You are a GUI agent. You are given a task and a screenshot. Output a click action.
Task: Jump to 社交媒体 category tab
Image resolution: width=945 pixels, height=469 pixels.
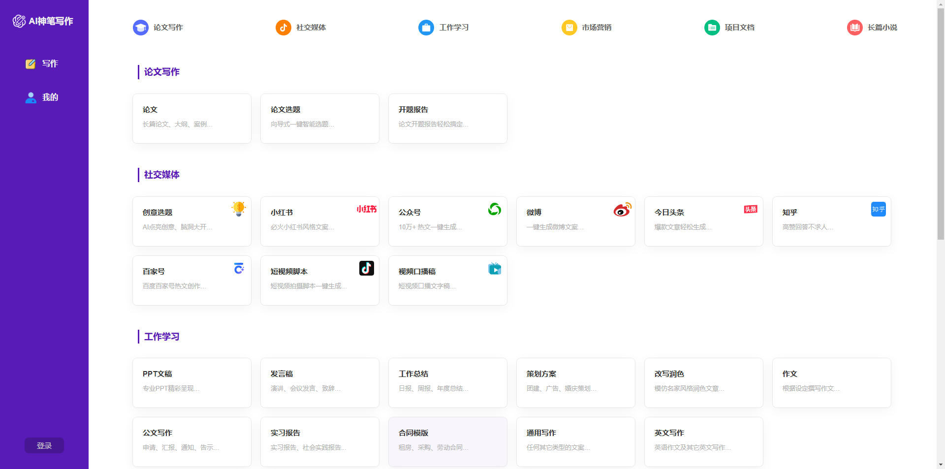tap(301, 28)
